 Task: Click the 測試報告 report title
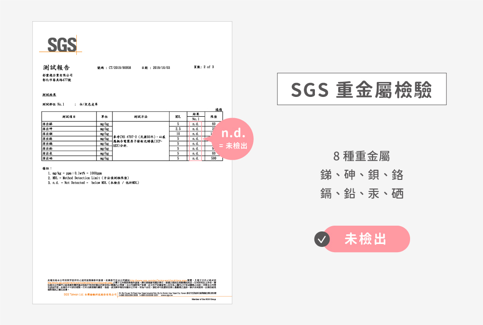57,68
